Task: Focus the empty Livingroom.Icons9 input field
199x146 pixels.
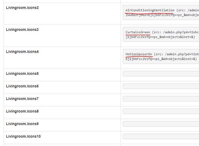Action: tap(161, 124)
